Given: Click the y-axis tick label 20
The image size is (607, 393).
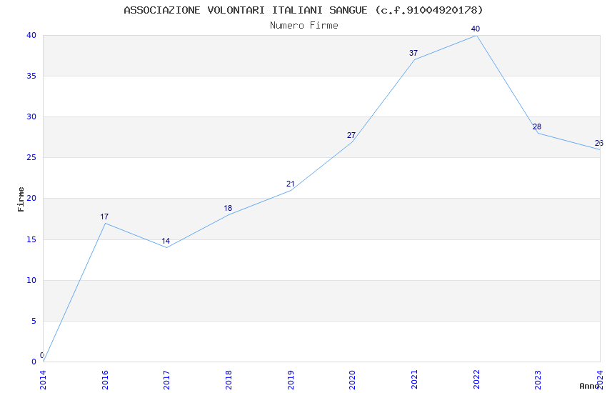Looking at the screenshot, I should point(31,198).
